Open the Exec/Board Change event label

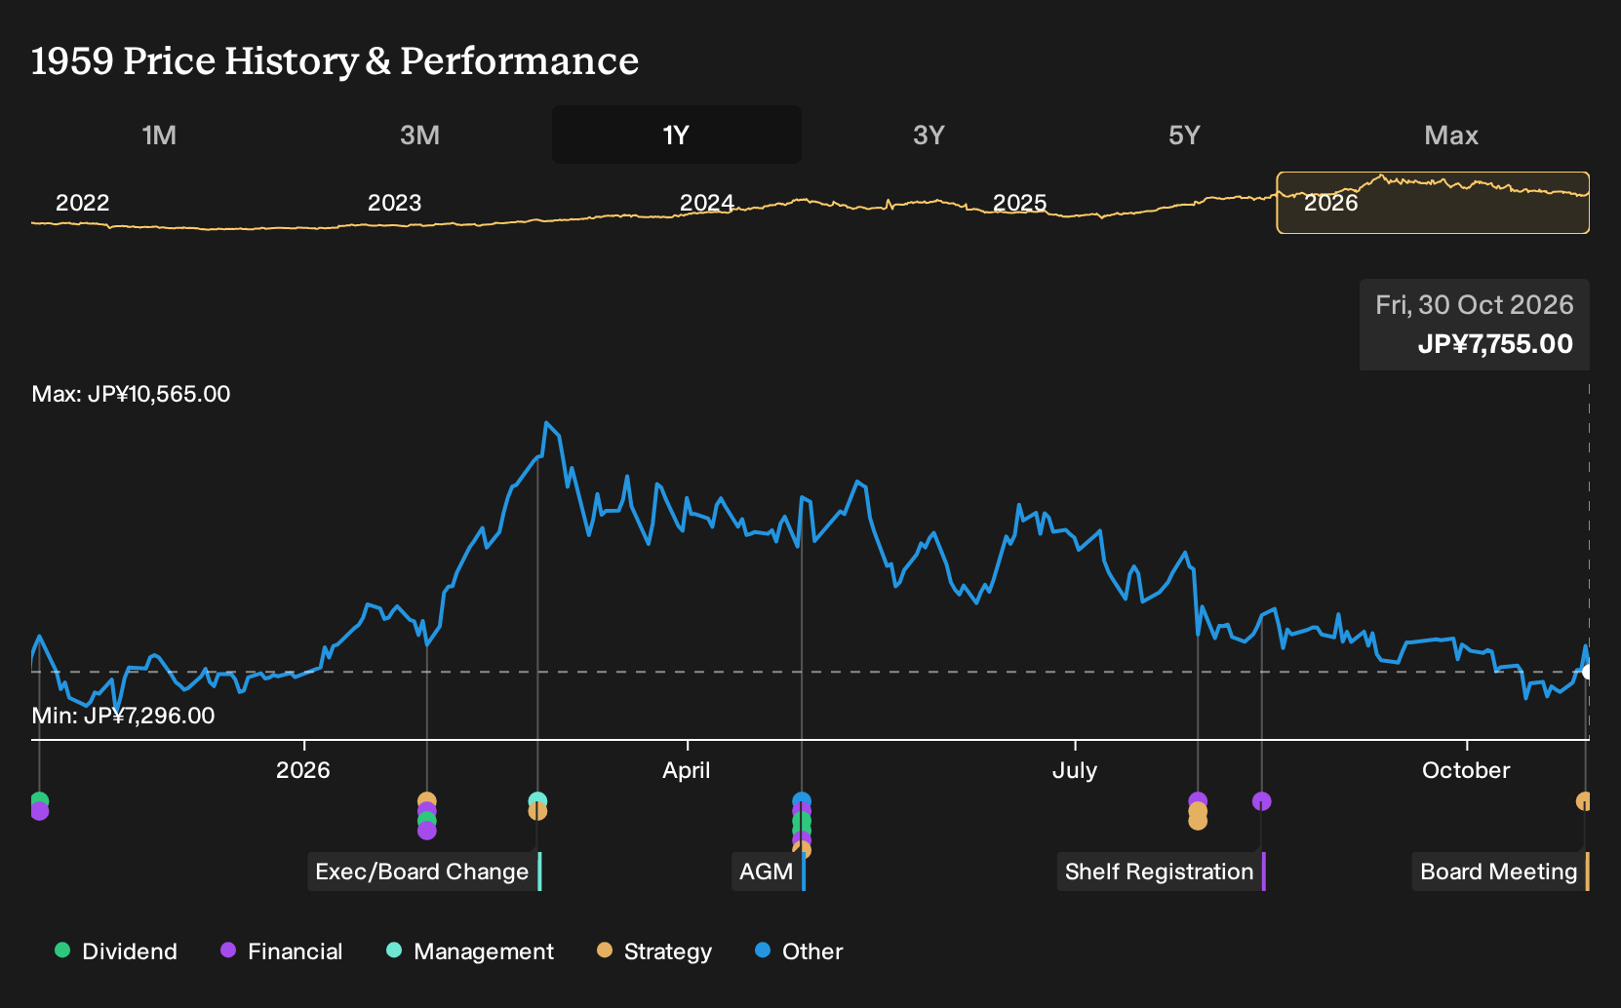point(424,872)
